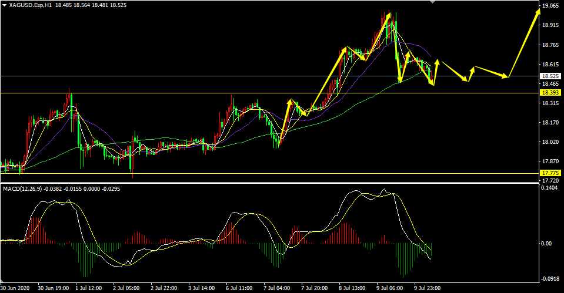This screenshot has height=293, width=564.
Task: Click the 18.765 price scale value
Action: (550, 45)
